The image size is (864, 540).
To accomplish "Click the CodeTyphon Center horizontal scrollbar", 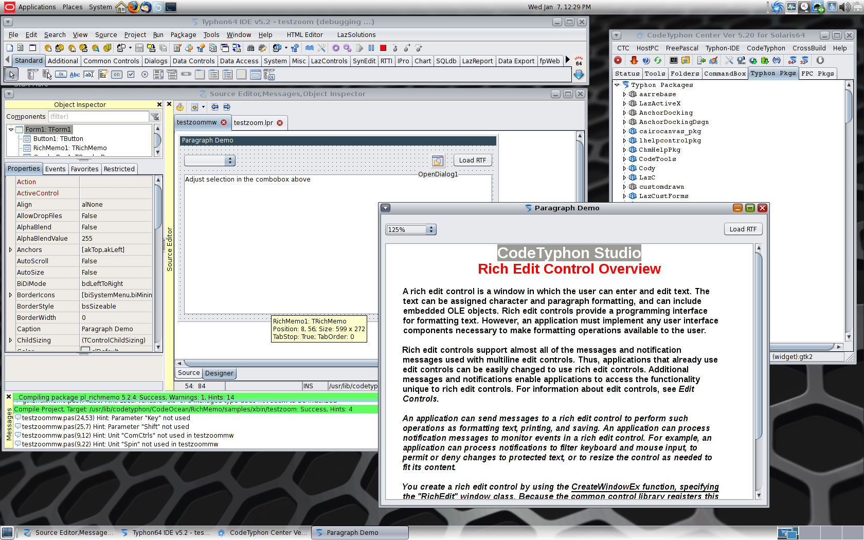I will tap(729, 347).
